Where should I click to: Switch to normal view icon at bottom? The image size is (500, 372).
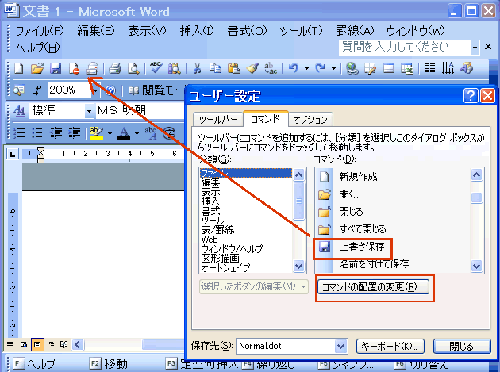pos(10,344)
